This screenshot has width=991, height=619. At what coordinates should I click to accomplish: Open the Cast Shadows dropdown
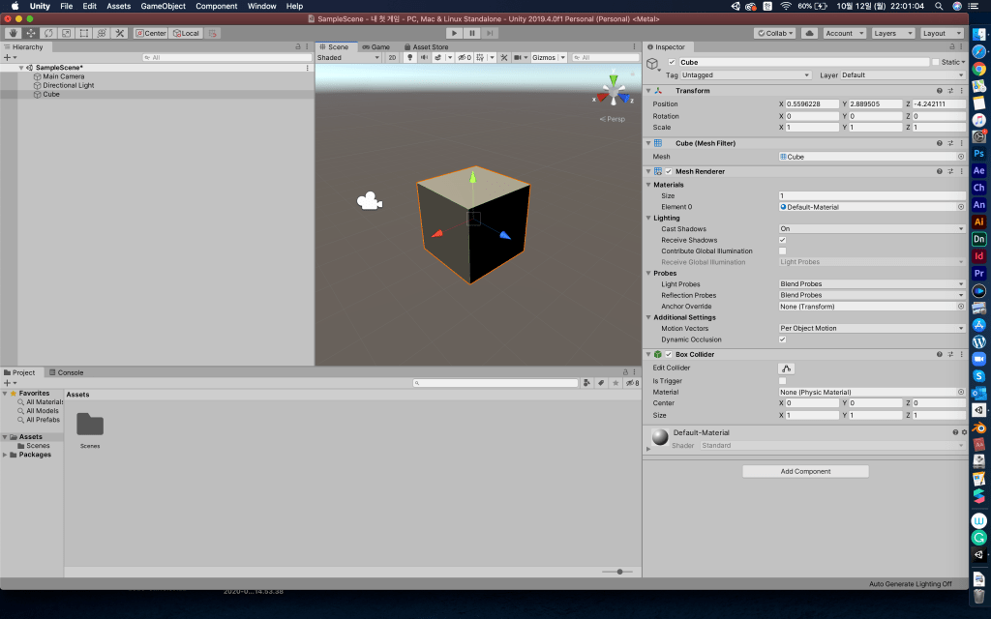click(x=871, y=229)
